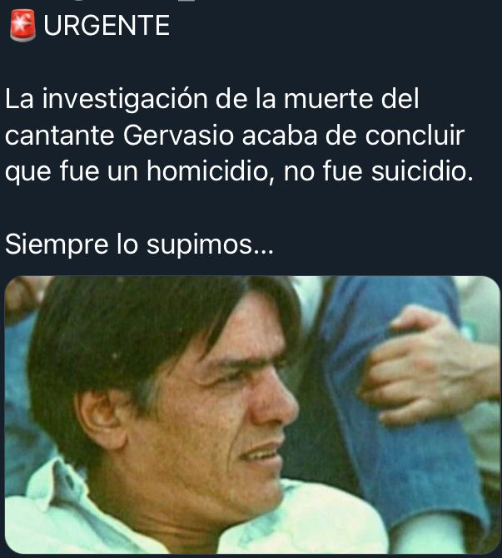Image resolution: width=502 pixels, height=558 pixels.
Task: Click the man's mouth in the photo
Action: click(x=262, y=456)
